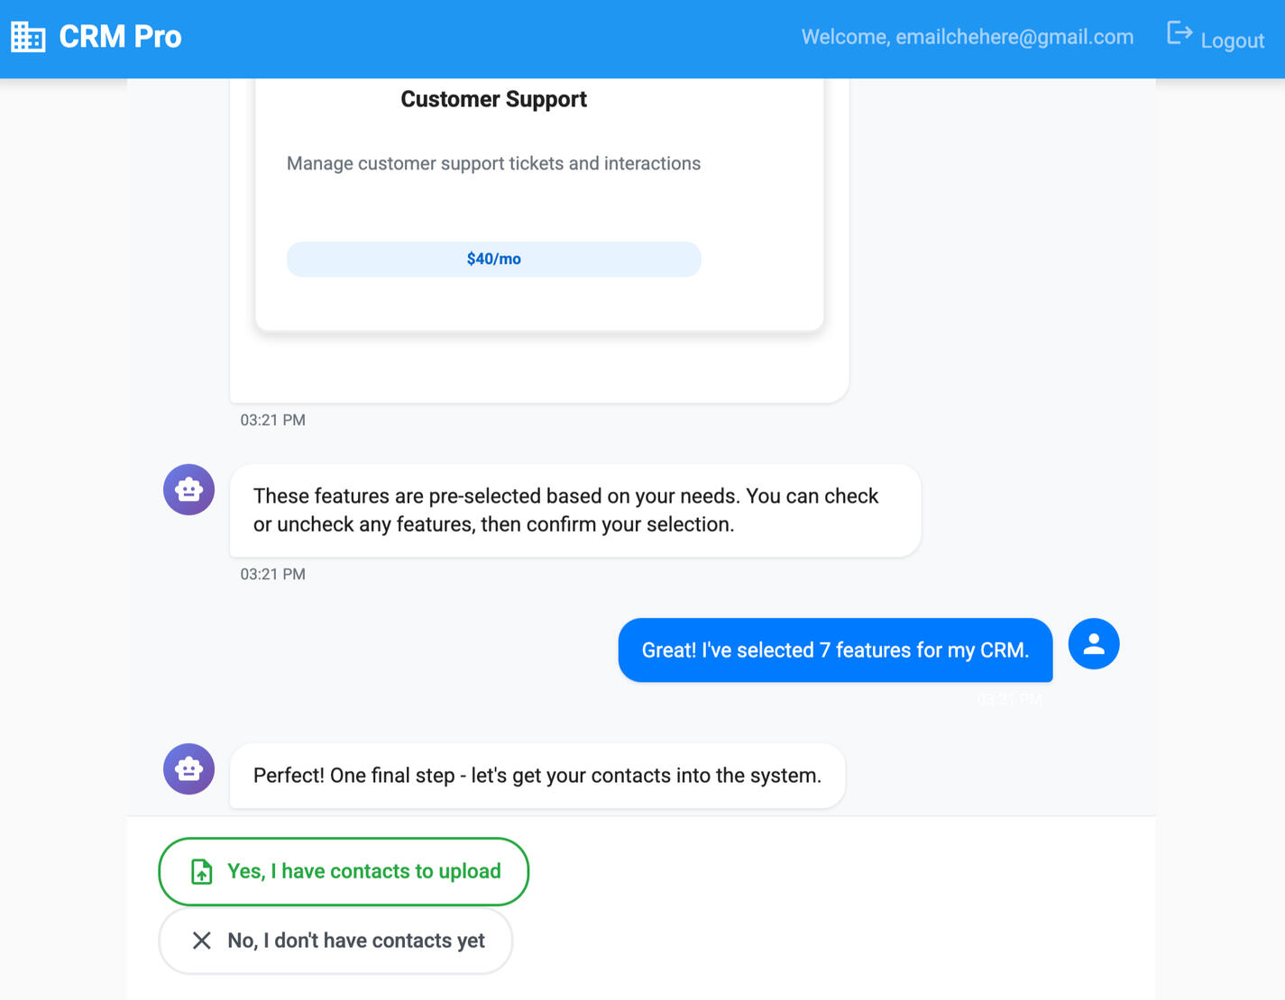
Task: Select the pre-selected features bot message bubble
Action: (x=576, y=510)
